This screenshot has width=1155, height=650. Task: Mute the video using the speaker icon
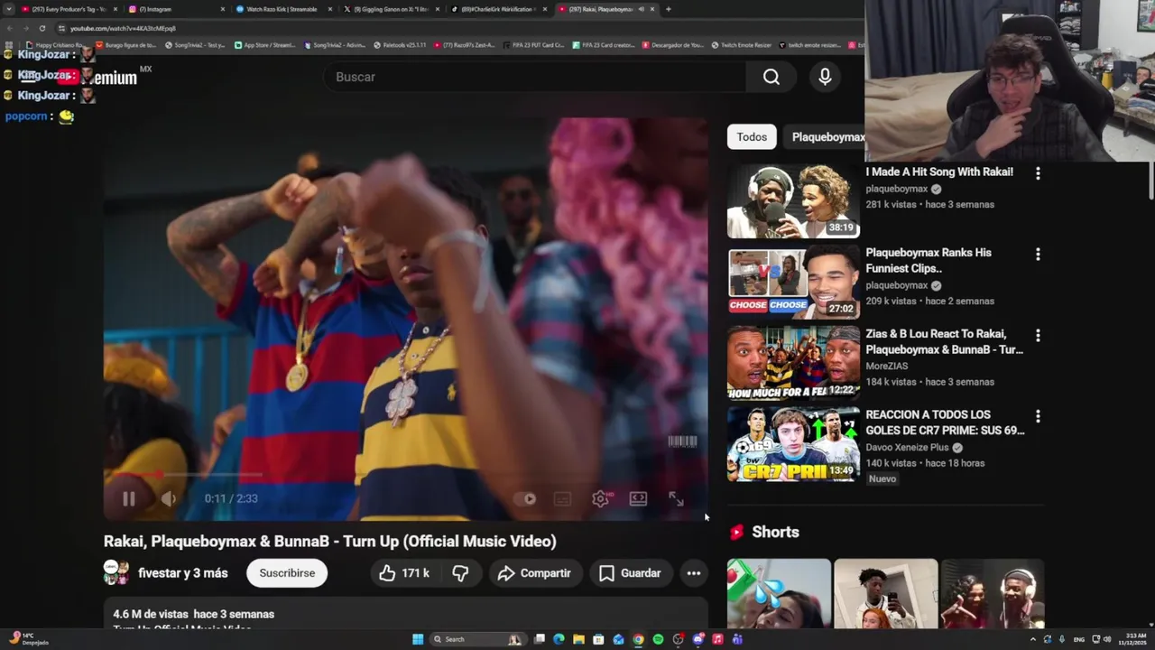click(169, 498)
